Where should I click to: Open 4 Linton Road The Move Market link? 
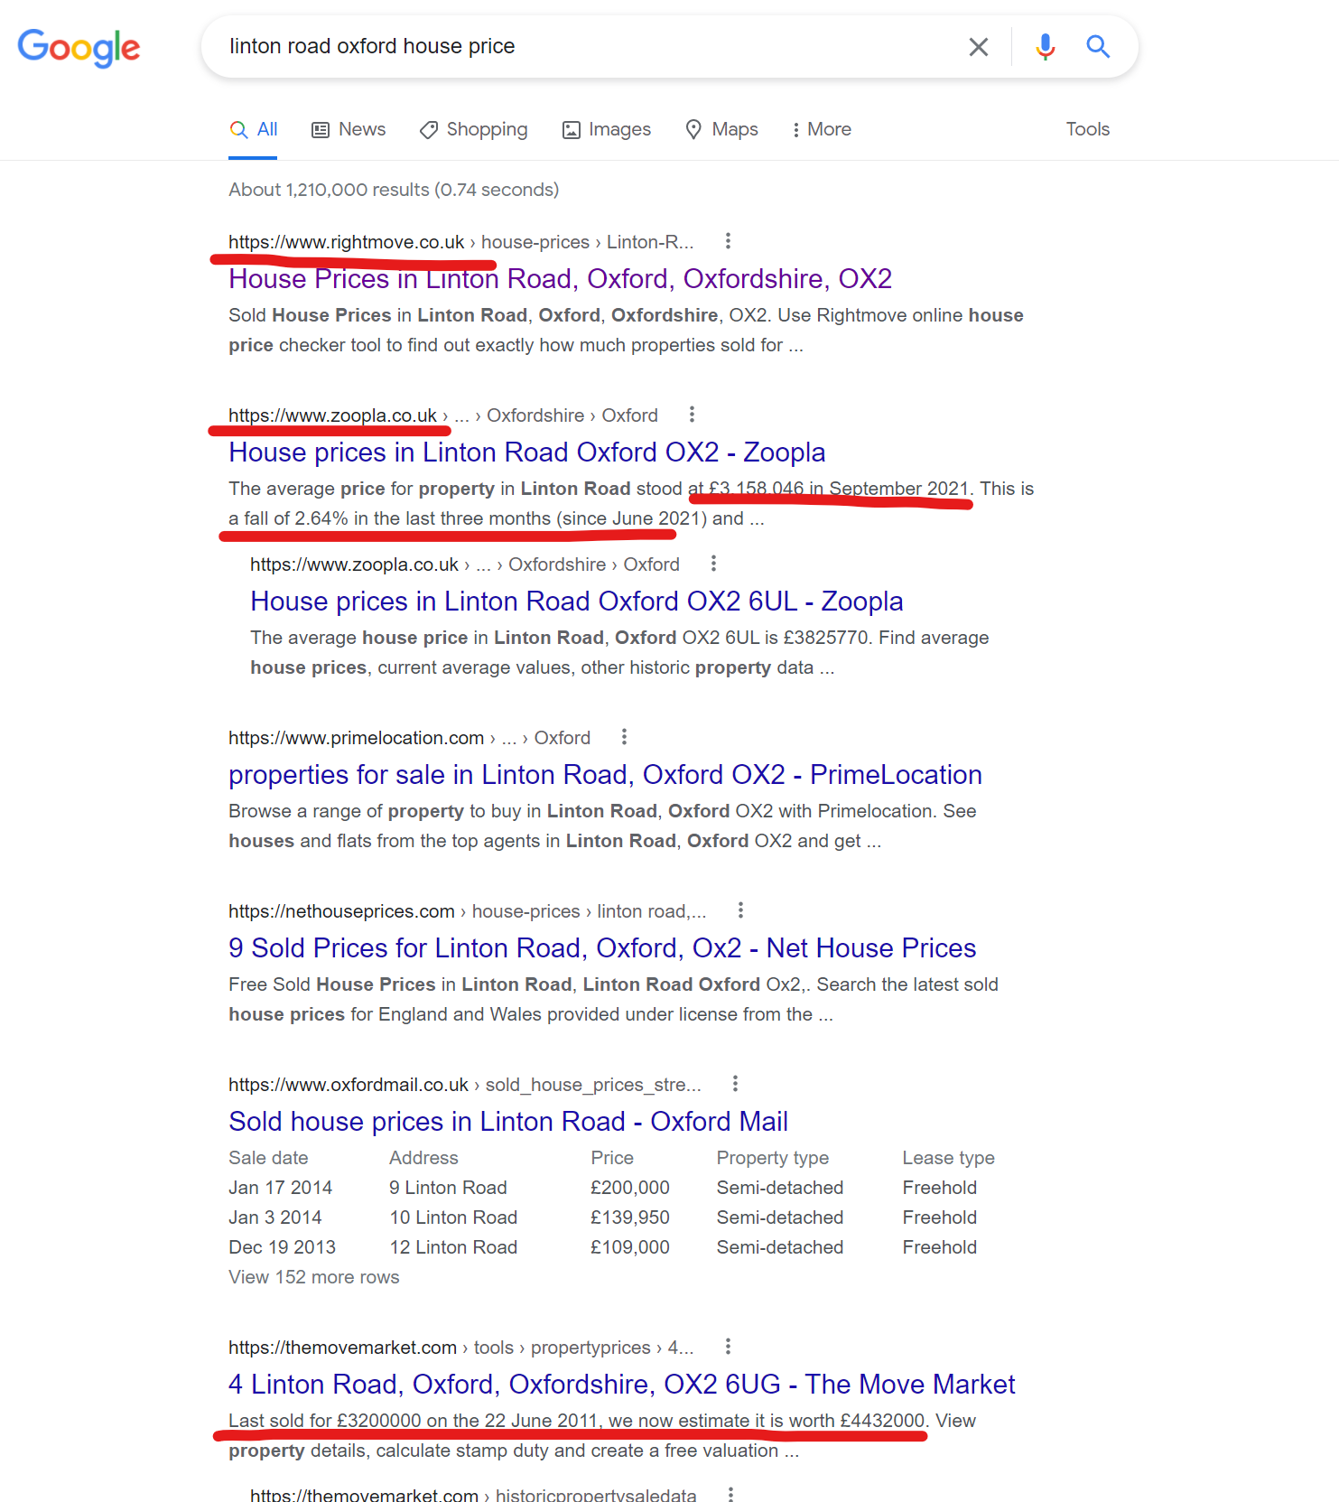[x=621, y=1384]
